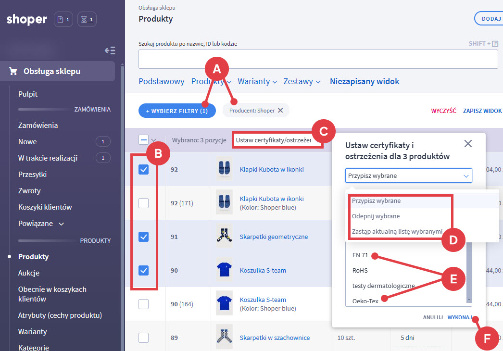This screenshot has height=351, width=503.
Task: Select Zastąp aktualną listę wybranymi option
Action: (422, 232)
